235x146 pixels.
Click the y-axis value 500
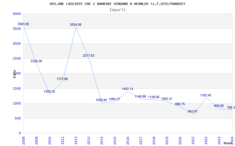point(19,119)
